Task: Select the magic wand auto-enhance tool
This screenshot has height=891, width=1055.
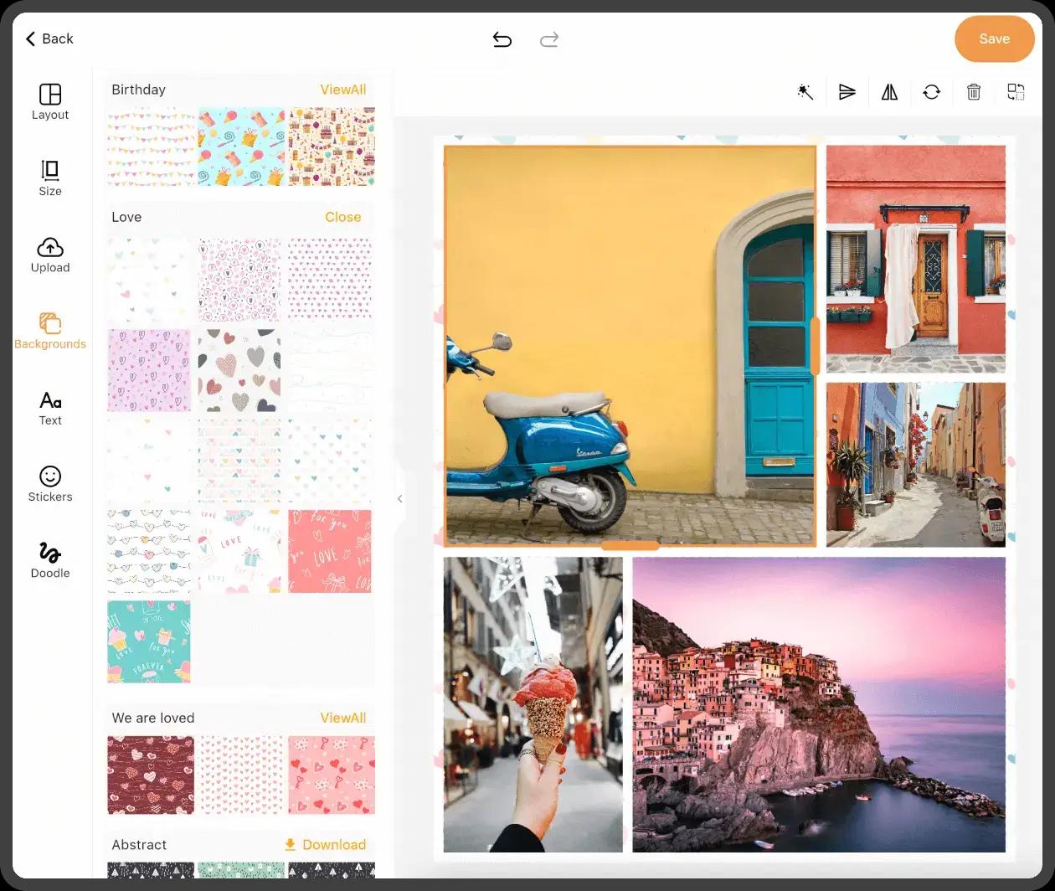Action: (805, 92)
